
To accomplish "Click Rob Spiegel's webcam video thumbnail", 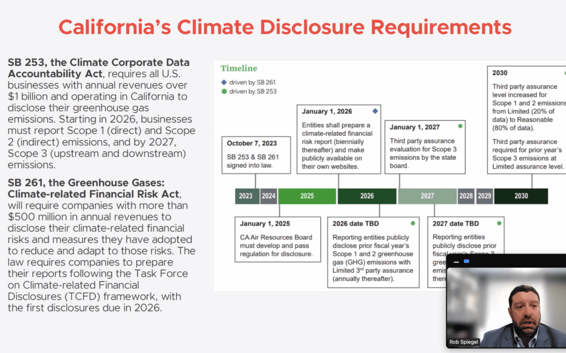I will (x=506, y=308).
